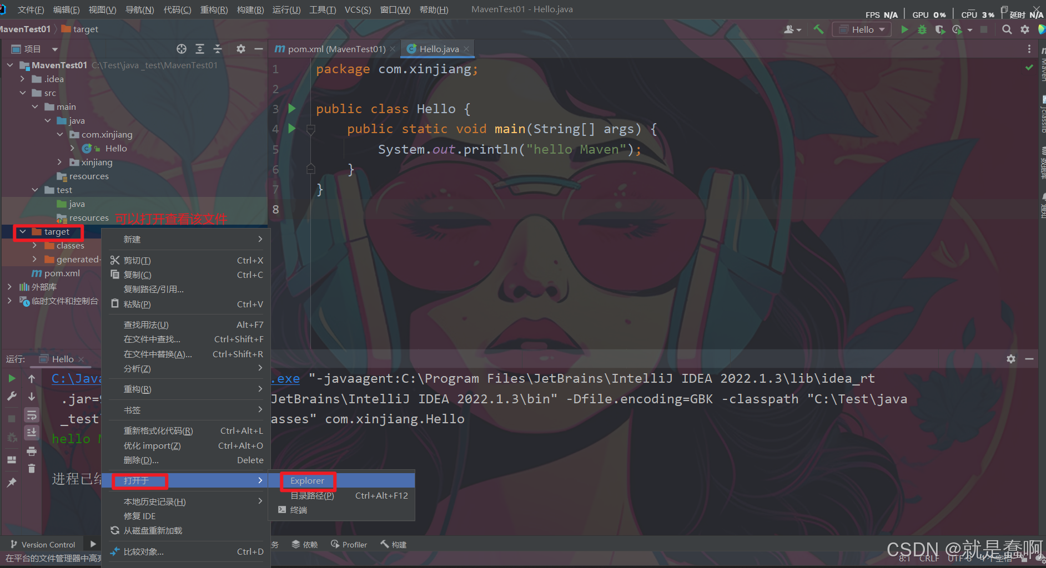Choose 新建 in context menu
This screenshot has height=568, width=1046.
point(186,239)
